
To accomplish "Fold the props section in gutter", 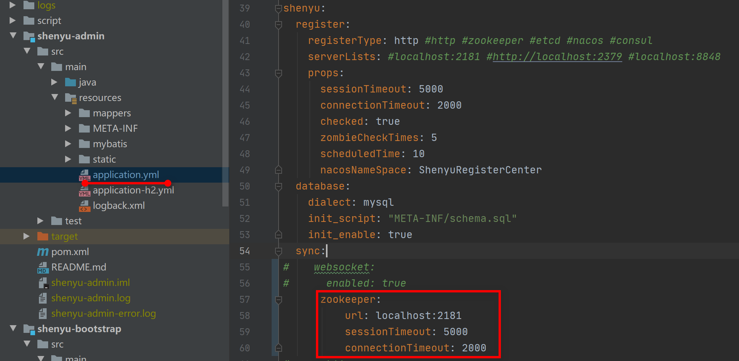I will click(x=279, y=73).
